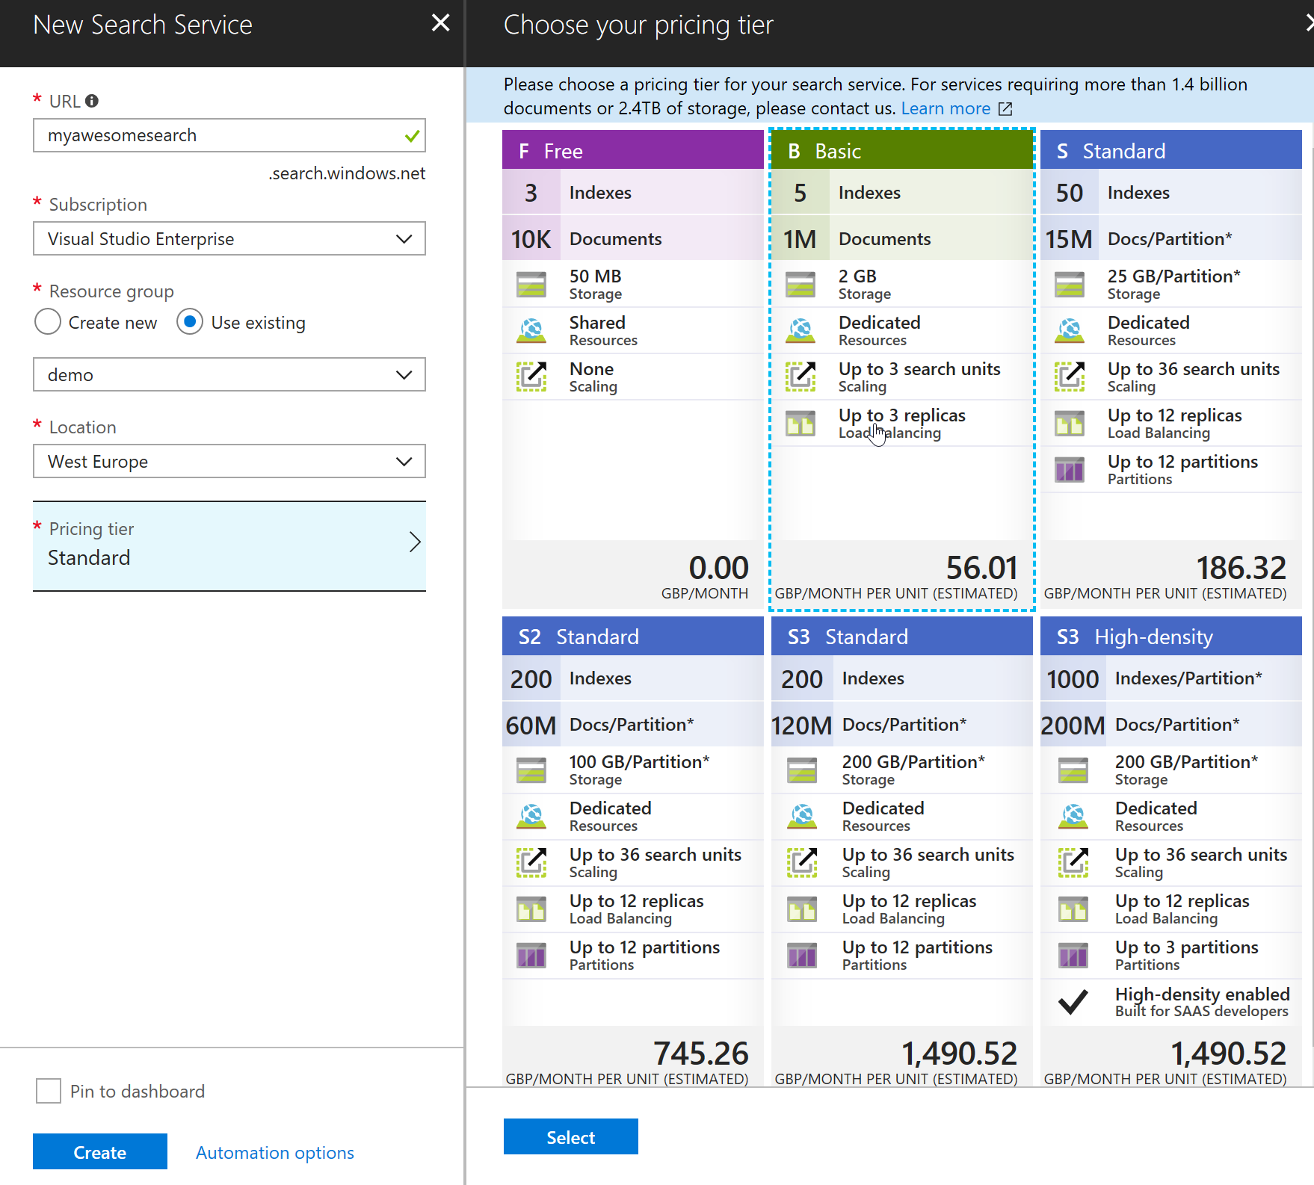Choose the S3 High-density tier header

[1171, 636]
